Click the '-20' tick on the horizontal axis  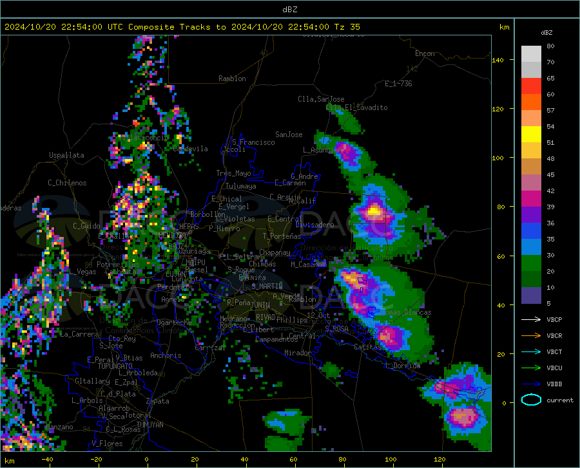pyautogui.click(x=96, y=460)
